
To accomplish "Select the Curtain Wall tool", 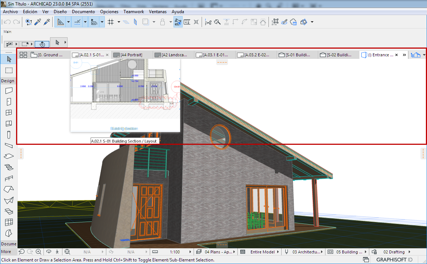I will tap(9, 222).
